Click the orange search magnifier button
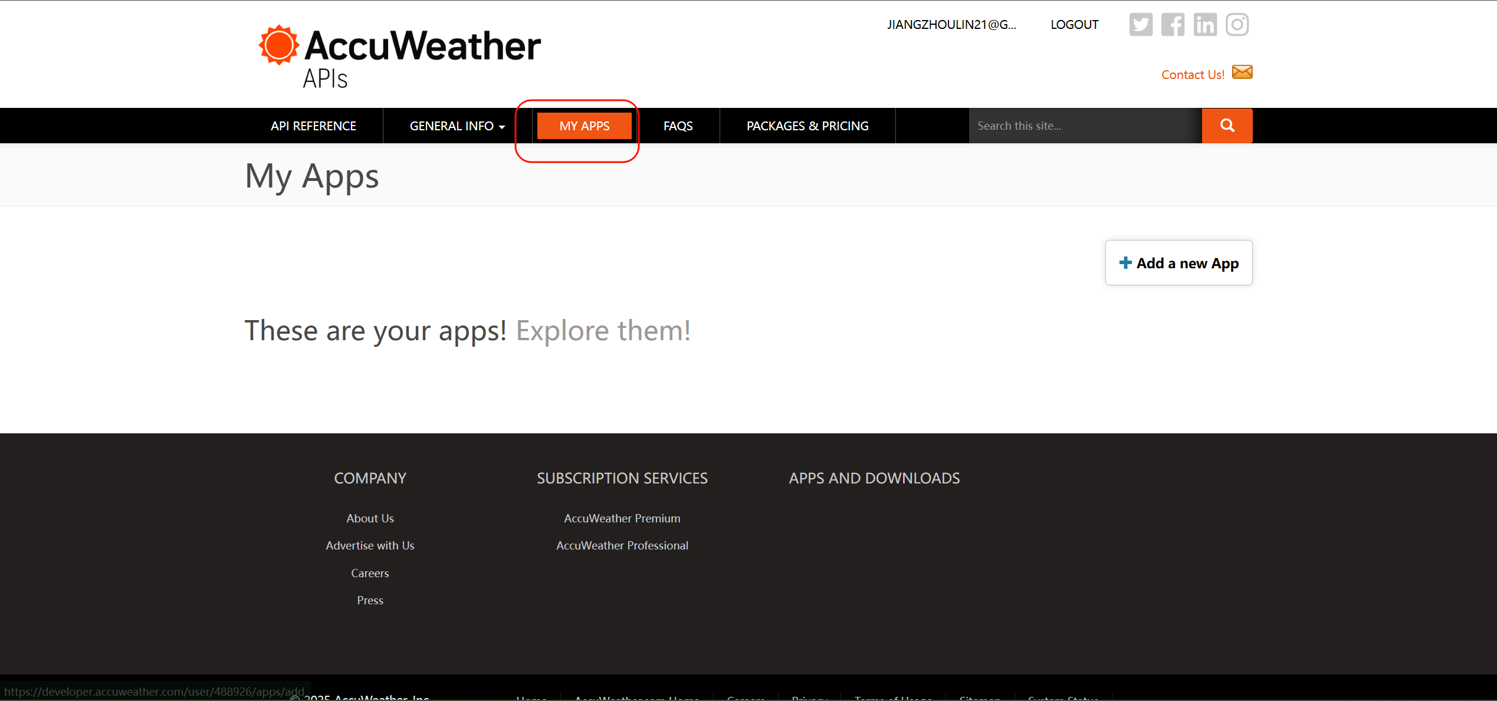The height and width of the screenshot is (701, 1497). click(1227, 126)
